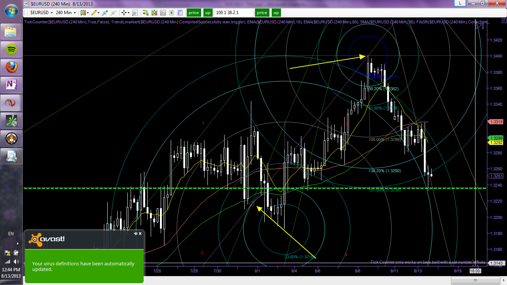Show hidden system tray icons
This screenshot has height=285, width=507.
(17, 244)
